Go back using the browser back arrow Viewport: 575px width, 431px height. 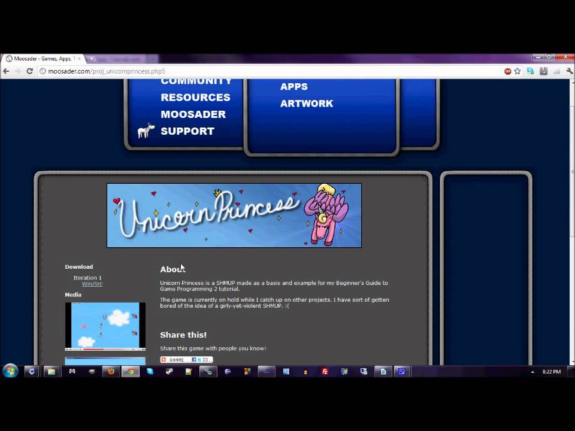pos(6,71)
